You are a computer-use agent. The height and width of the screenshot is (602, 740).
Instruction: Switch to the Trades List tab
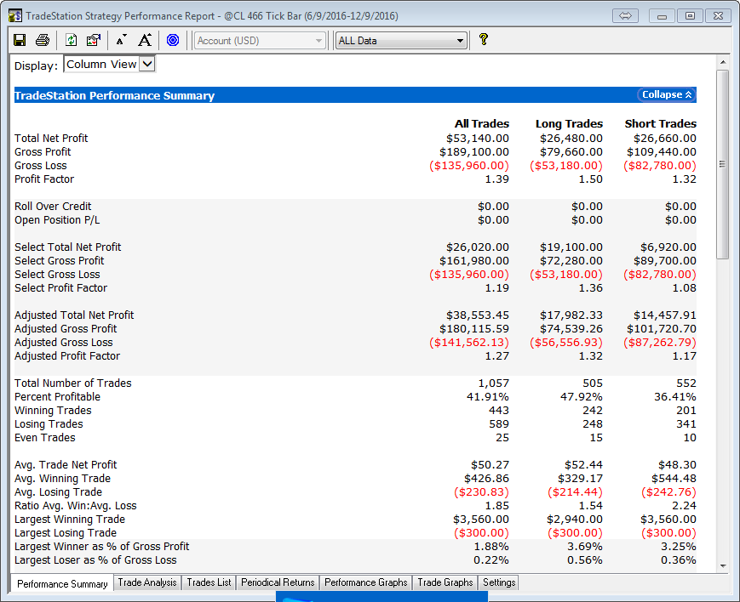coord(209,582)
